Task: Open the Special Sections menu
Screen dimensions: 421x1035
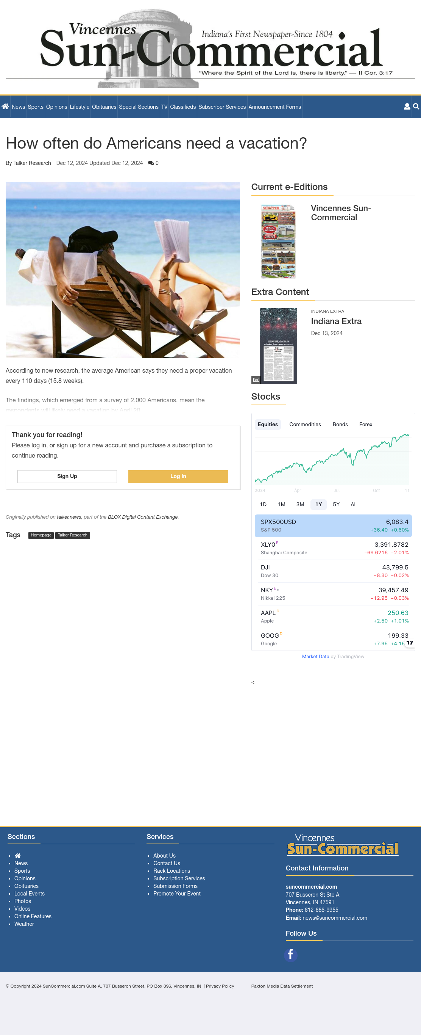Action: point(139,107)
